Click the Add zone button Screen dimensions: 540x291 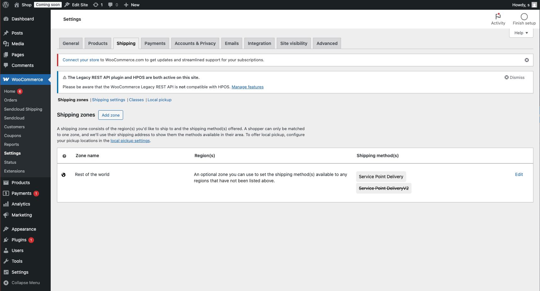tap(111, 115)
